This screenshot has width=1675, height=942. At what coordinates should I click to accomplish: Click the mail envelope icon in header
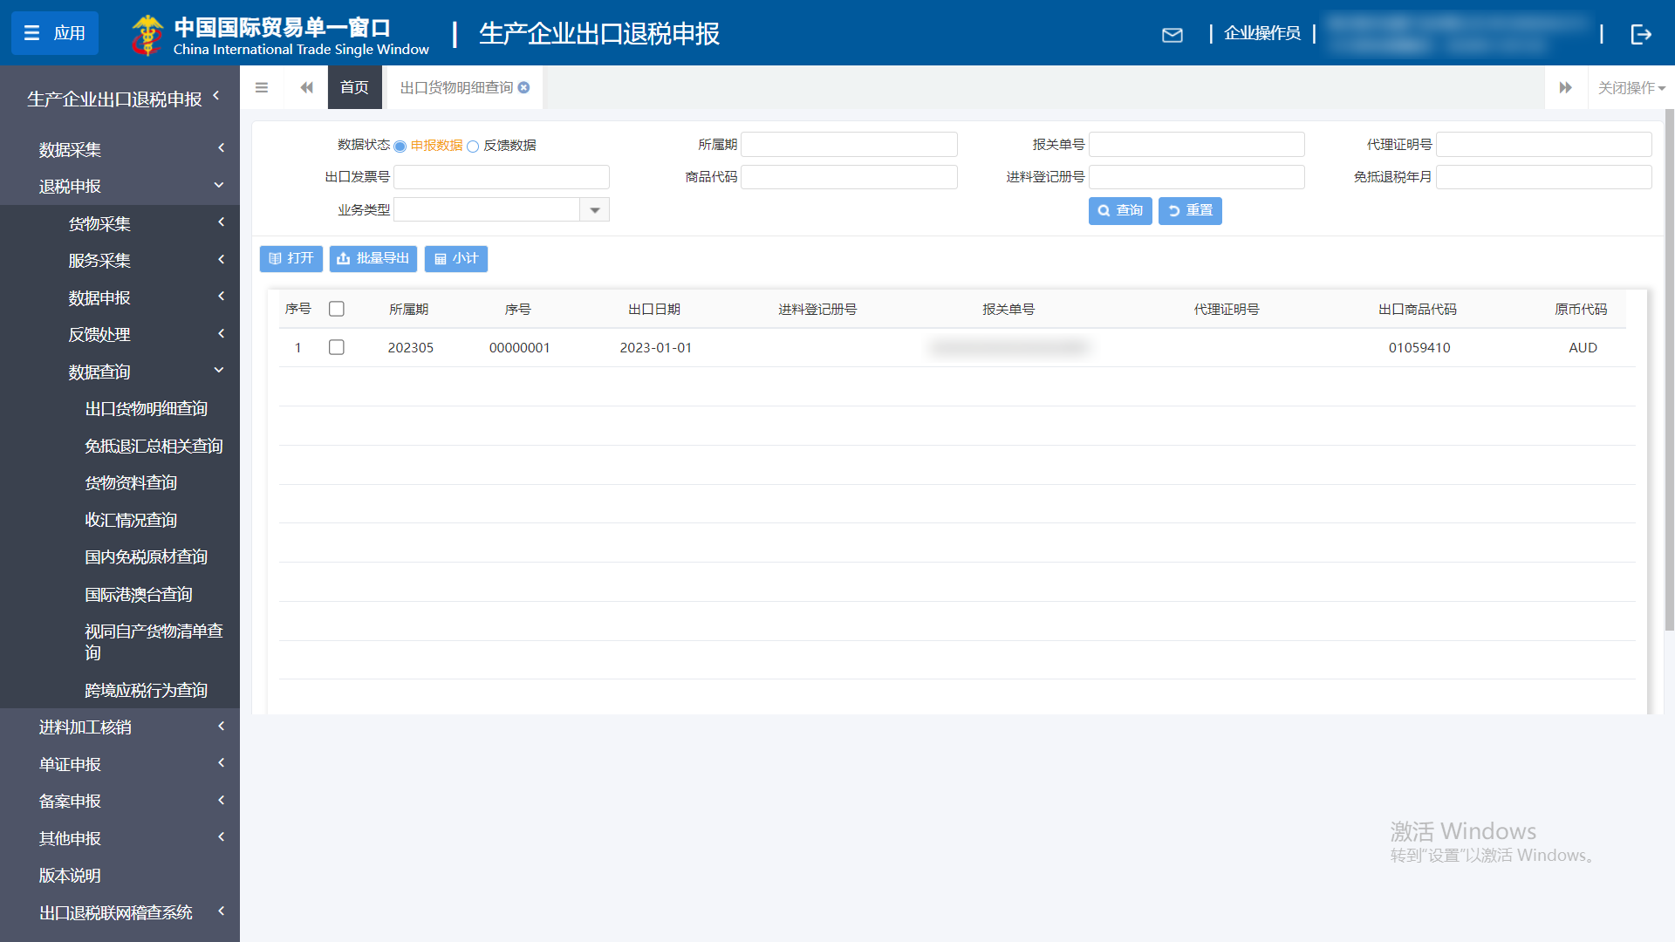pos(1172,34)
